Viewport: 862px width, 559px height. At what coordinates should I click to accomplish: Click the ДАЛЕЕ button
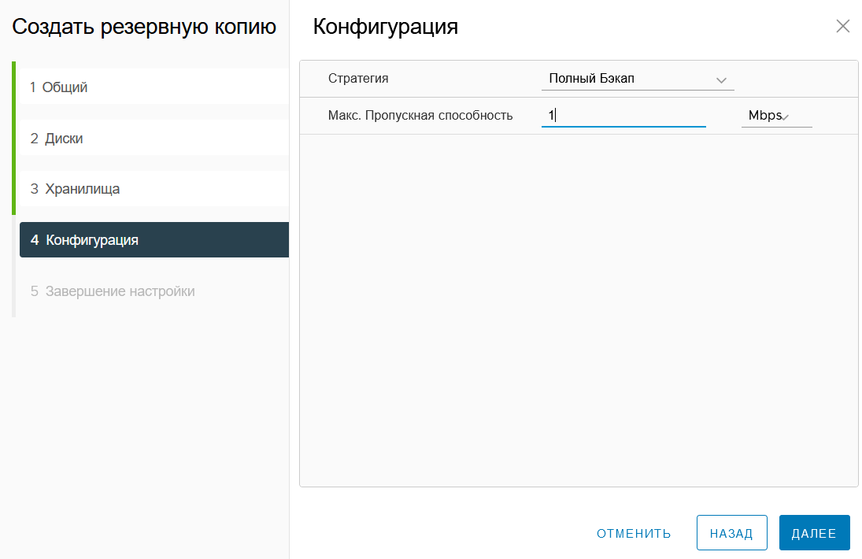(814, 533)
